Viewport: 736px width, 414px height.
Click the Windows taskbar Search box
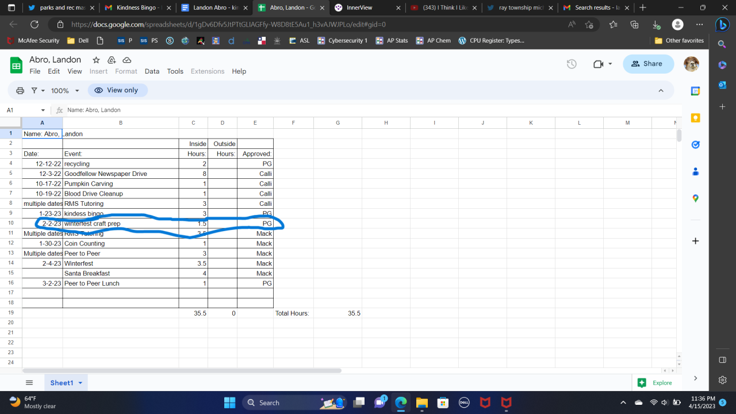click(294, 402)
